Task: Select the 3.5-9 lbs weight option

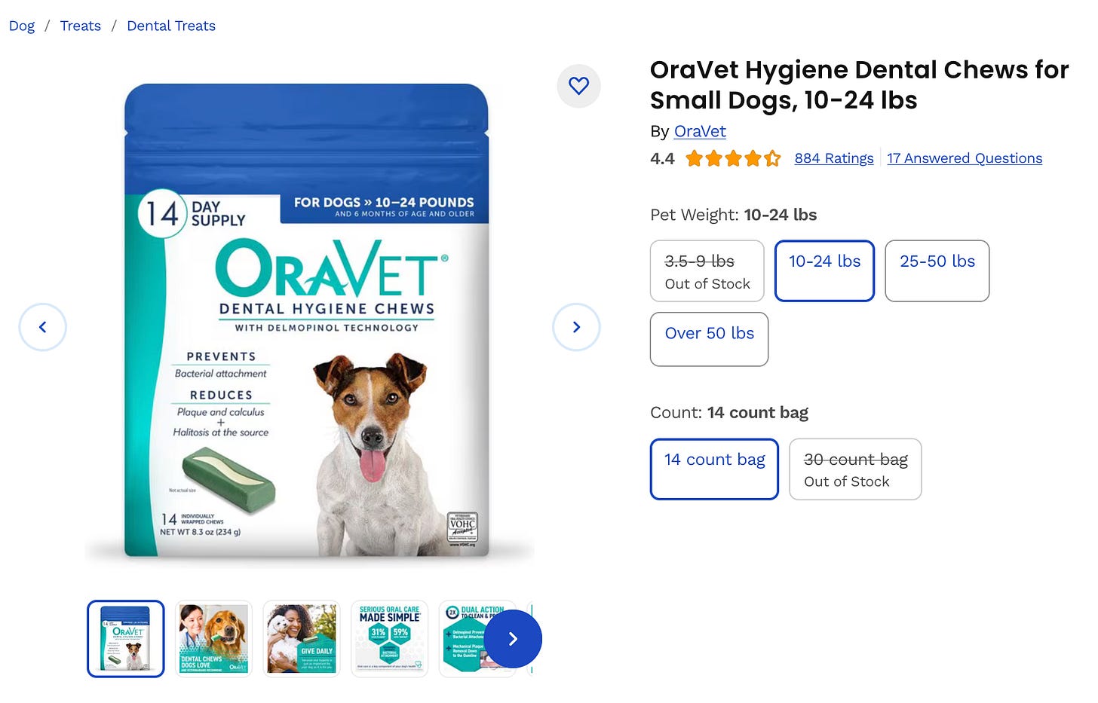Action: click(707, 271)
